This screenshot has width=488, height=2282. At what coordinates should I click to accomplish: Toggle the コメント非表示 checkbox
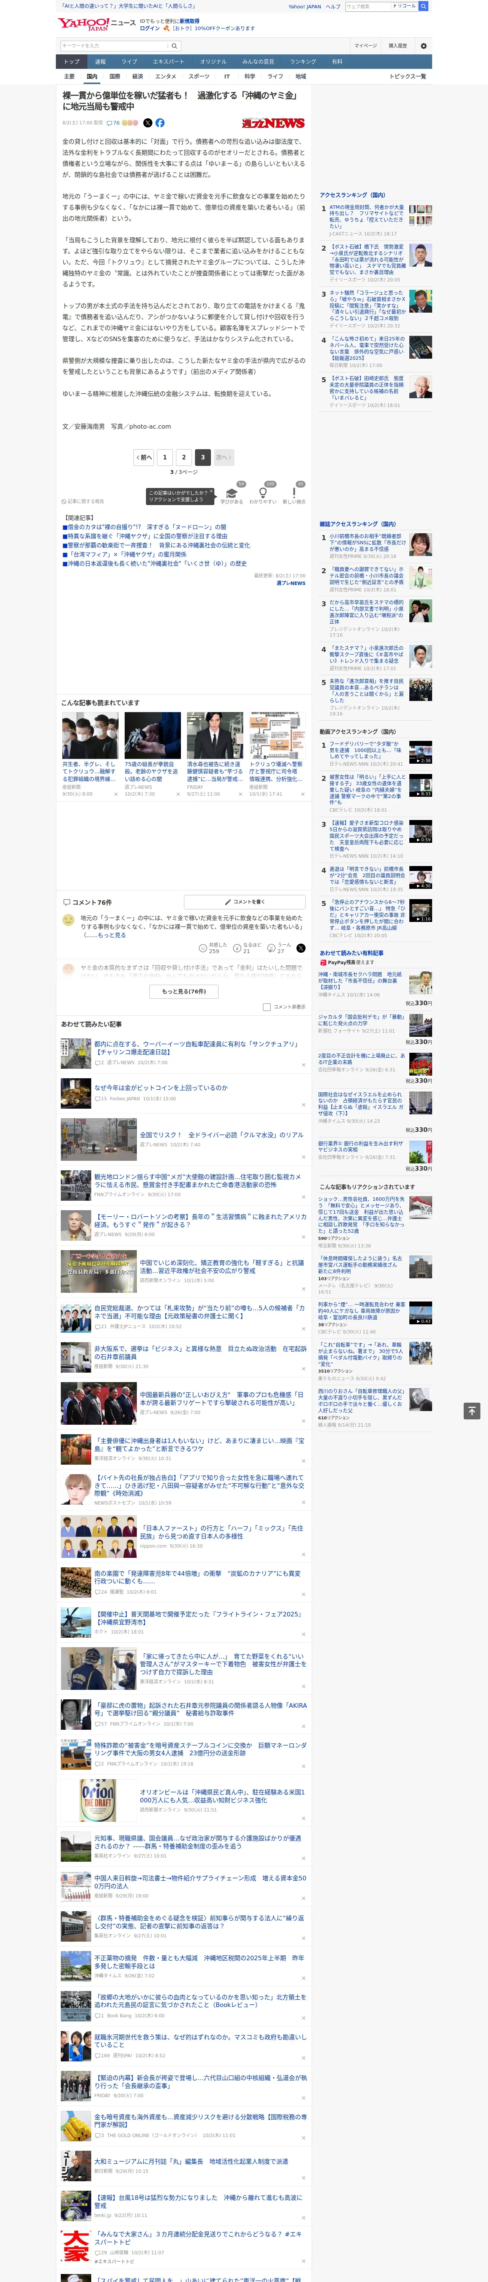pyautogui.click(x=266, y=1006)
